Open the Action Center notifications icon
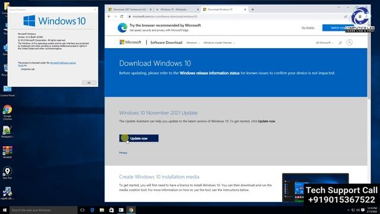This screenshot has width=380, height=214. click(363, 210)
